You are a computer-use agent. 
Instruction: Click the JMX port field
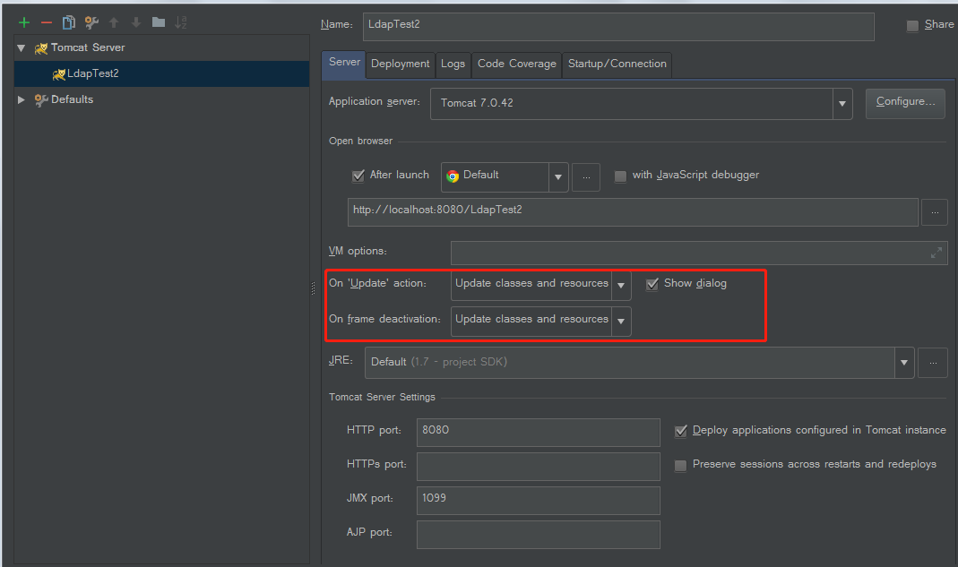(539, 501)
